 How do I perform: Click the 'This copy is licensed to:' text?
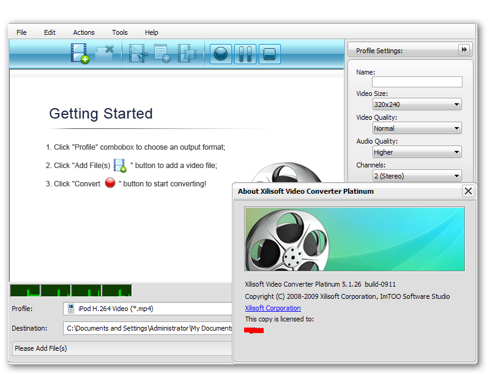click(279, 319)
